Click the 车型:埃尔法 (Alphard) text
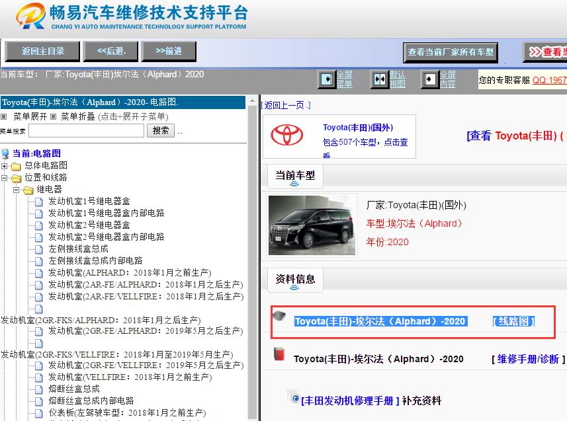 [x=414, y=223]
